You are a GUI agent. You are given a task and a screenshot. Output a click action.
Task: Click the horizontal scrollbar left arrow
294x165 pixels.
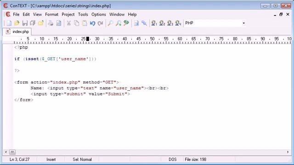coord(6,152)
